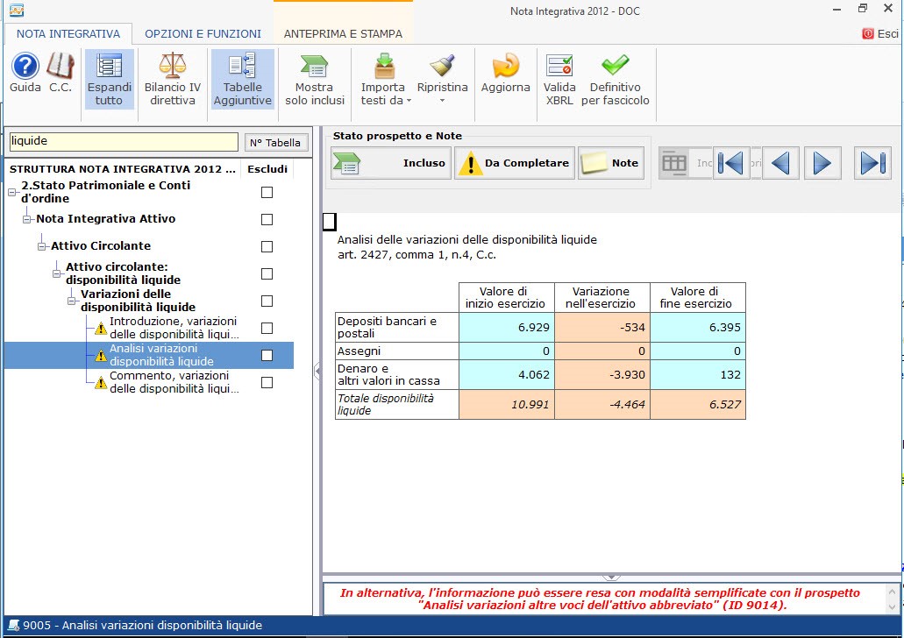904x638 pixels.
Task: Select Variazioni delle disponibilità liquide tree label
Action: point(138,301)
